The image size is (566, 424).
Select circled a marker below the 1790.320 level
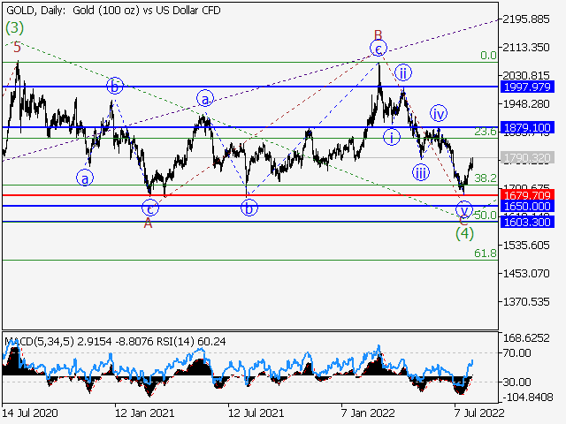[x=85, y=178]
